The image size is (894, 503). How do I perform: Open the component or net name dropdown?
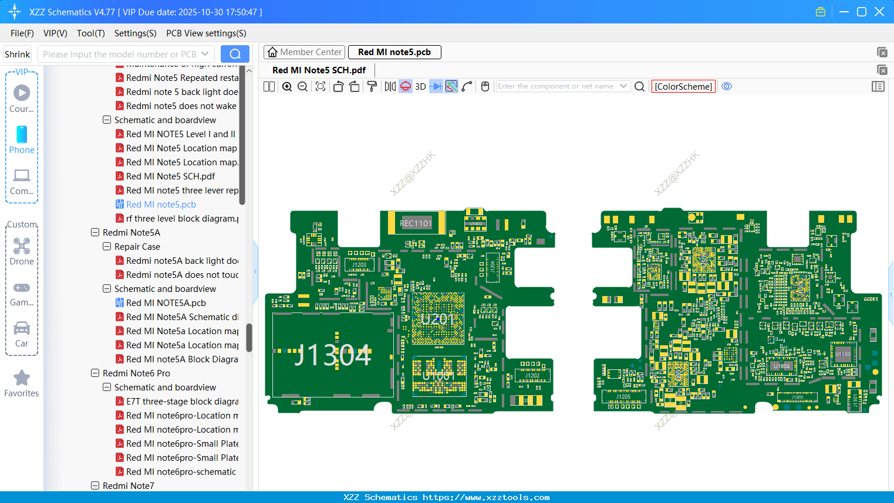[x=623, y=86]
